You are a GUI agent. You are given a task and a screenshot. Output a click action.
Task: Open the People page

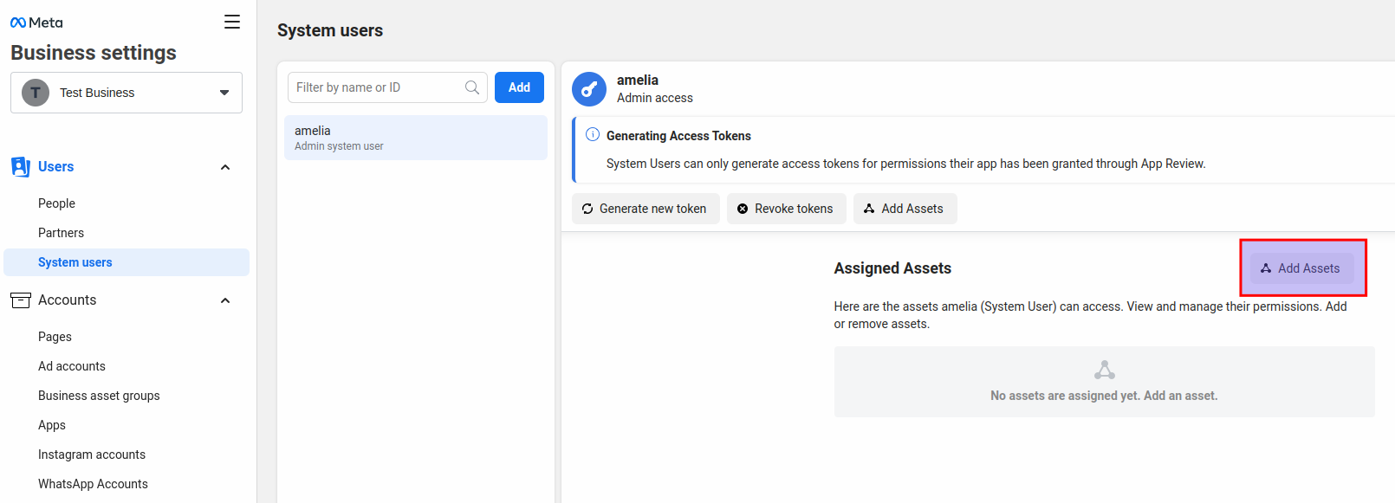click(x=56, y=203)
